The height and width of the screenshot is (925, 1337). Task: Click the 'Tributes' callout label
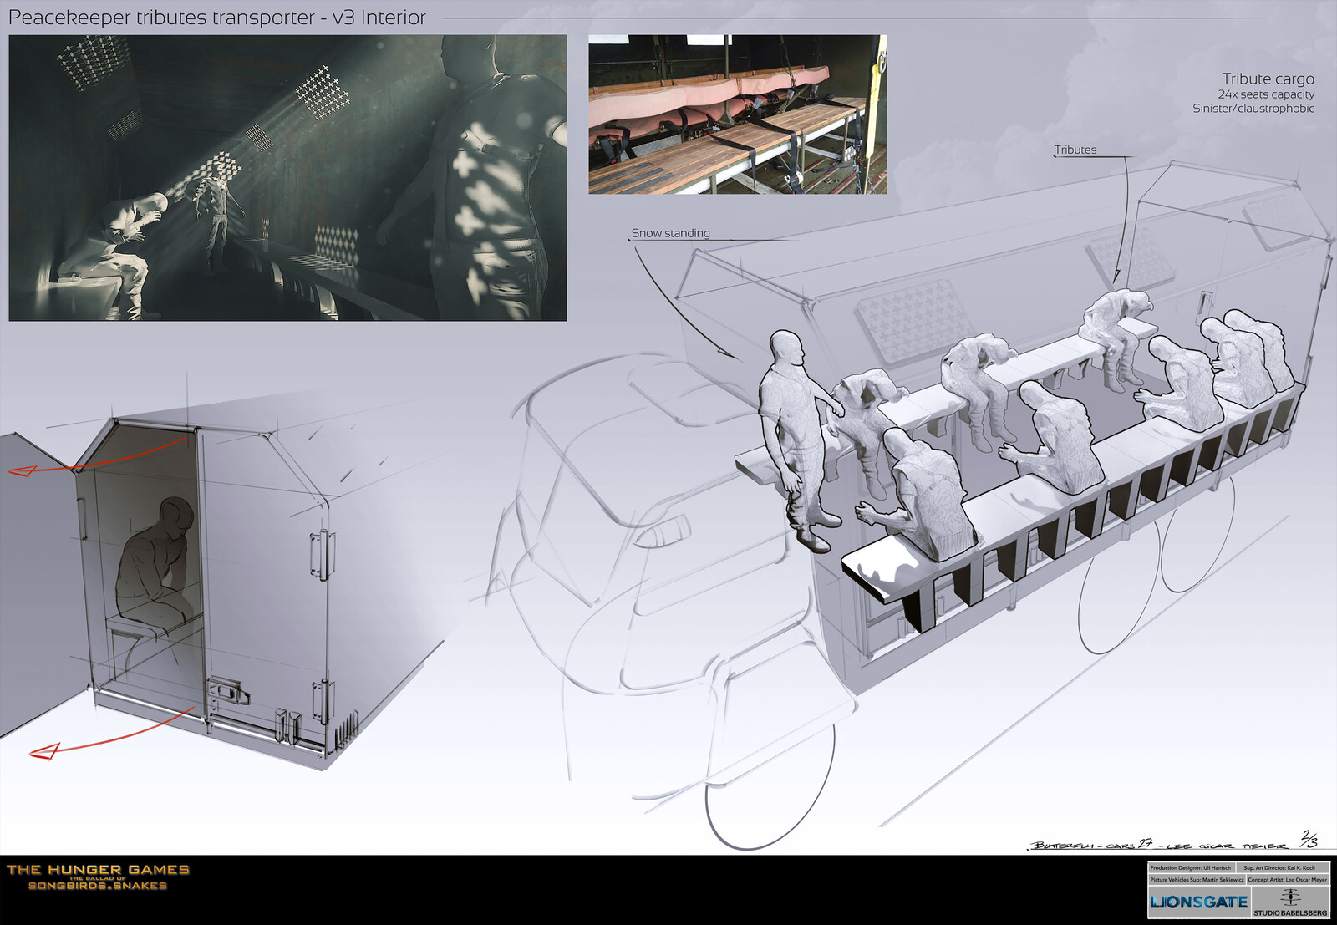(1075, 150)
